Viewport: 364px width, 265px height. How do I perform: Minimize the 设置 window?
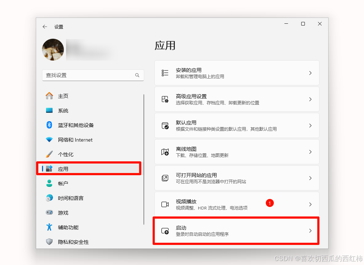tap(286, 24)
